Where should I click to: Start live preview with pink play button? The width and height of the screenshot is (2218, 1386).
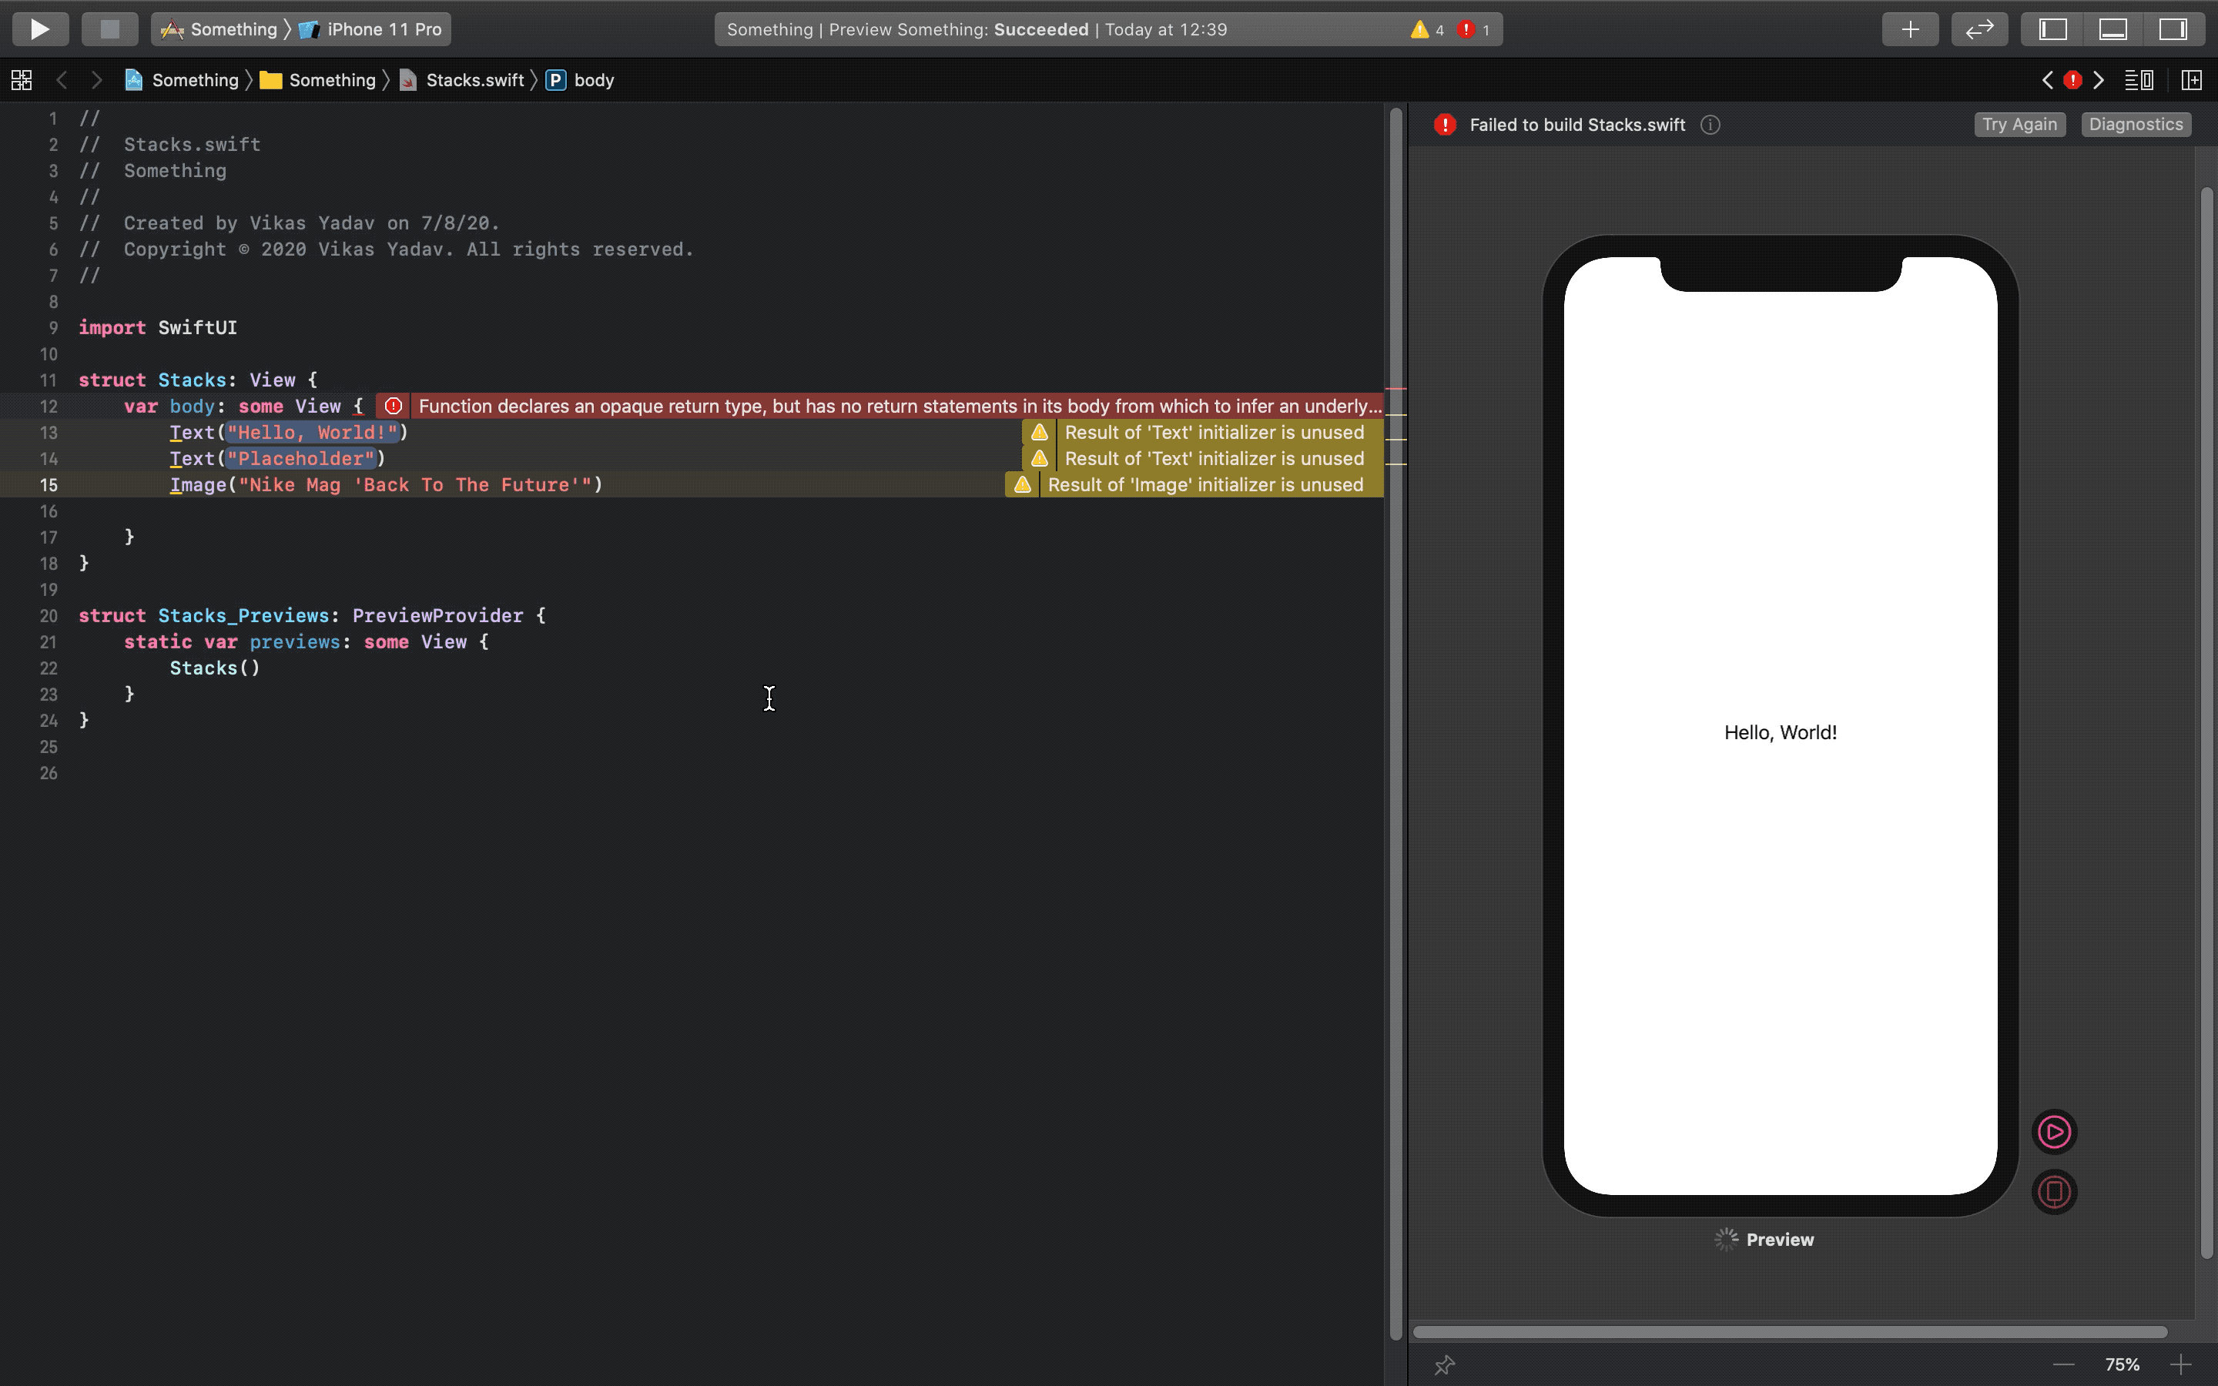2054,1131
